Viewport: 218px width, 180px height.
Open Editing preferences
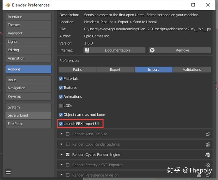[x=28, y=50]
